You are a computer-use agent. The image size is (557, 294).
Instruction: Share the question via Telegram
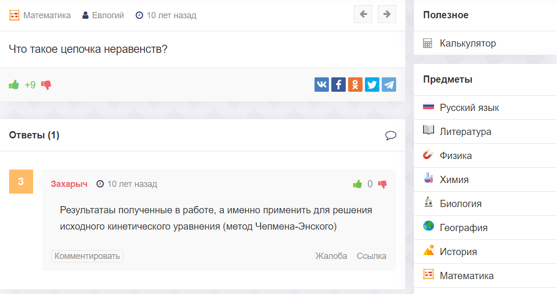pyautogui.click(x=389, y=85)
